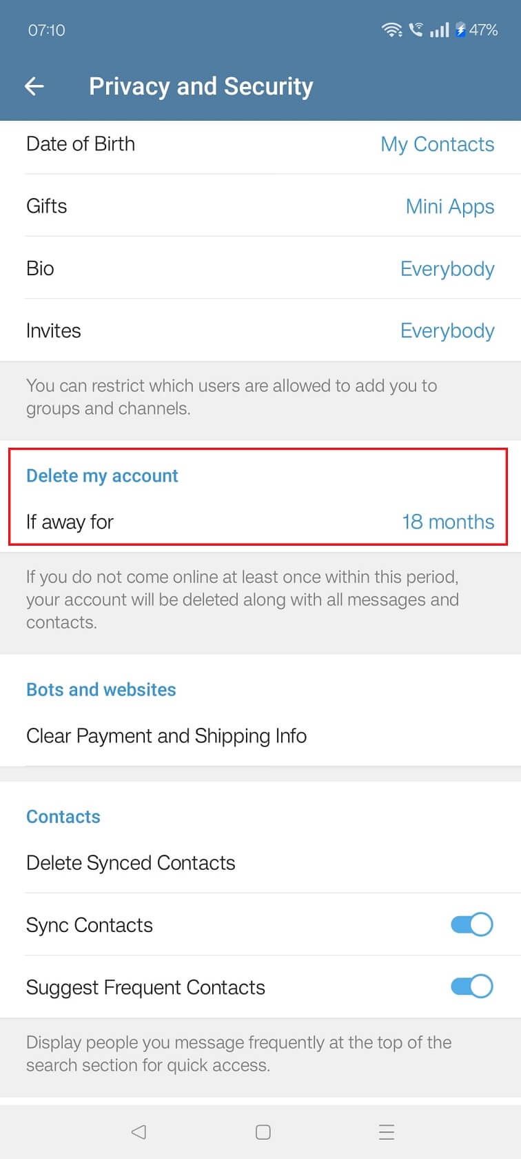Tap the battery charging indicator
This screenshot has height=1159, width=521.
(463, 30)
